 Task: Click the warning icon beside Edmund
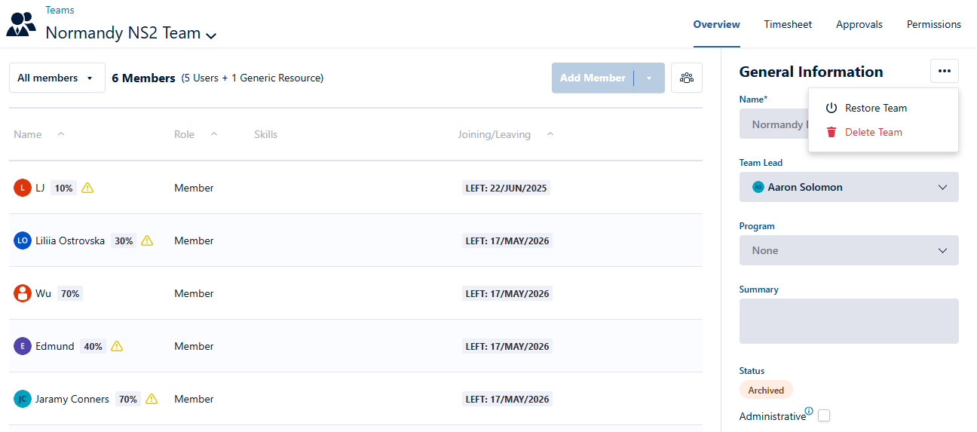[116, 346]
